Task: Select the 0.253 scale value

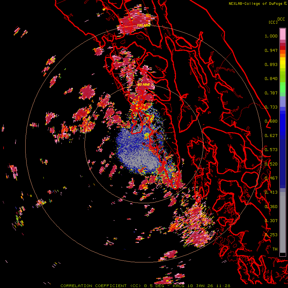Action: (271, 235)
